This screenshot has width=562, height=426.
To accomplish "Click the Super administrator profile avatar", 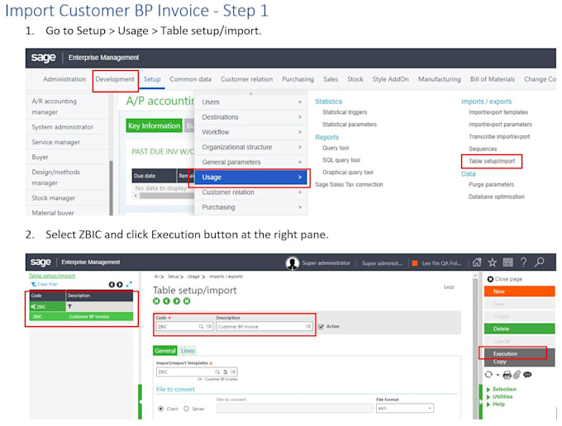I will pos(293,263).
